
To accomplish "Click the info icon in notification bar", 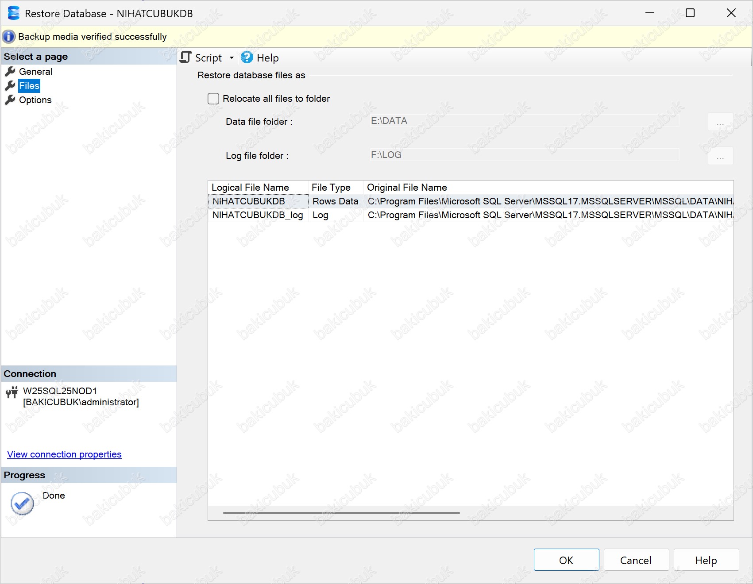I will pyautogui.click(x=9, y=37).
